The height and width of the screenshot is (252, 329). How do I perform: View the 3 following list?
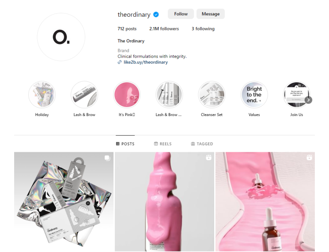click(x=203, y=29)
